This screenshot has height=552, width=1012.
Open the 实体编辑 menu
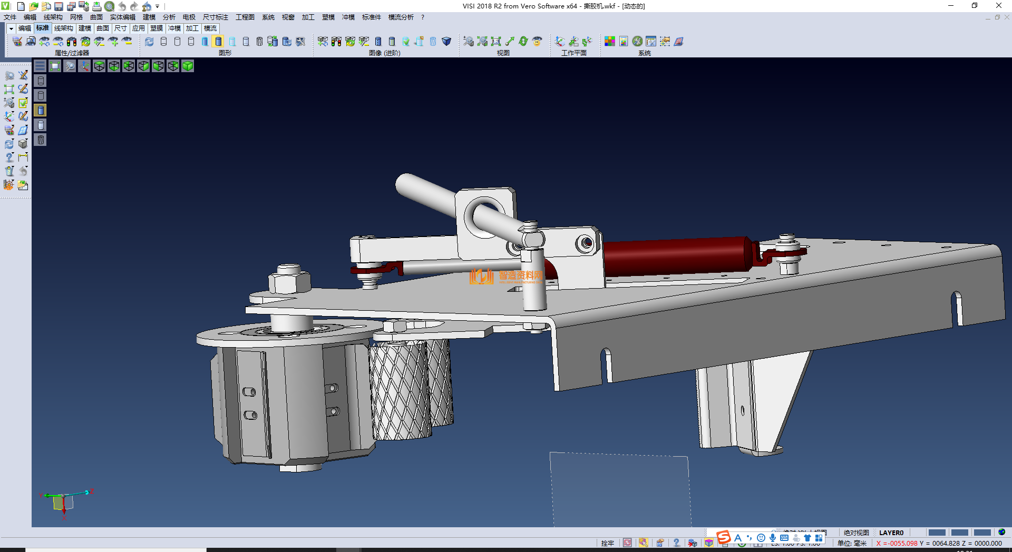[x=122, y=17]
